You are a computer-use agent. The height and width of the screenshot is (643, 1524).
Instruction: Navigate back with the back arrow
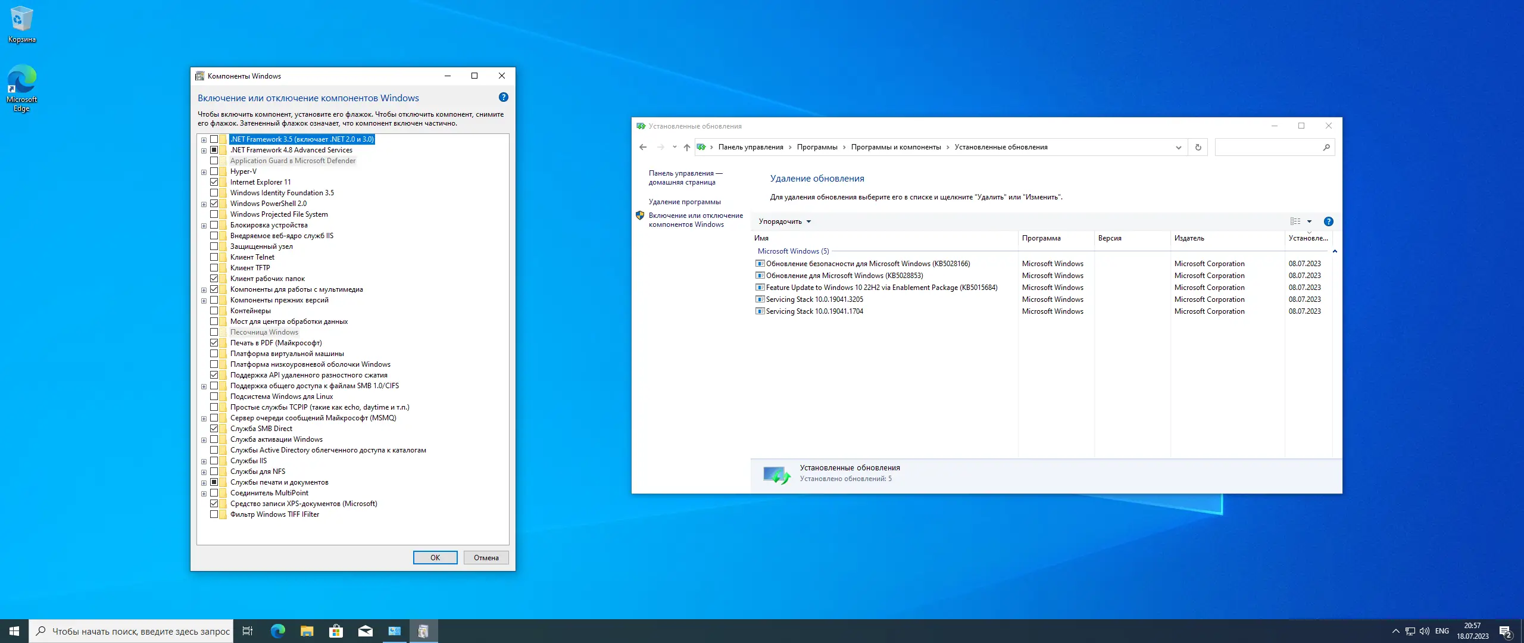[x=642, y=147]
